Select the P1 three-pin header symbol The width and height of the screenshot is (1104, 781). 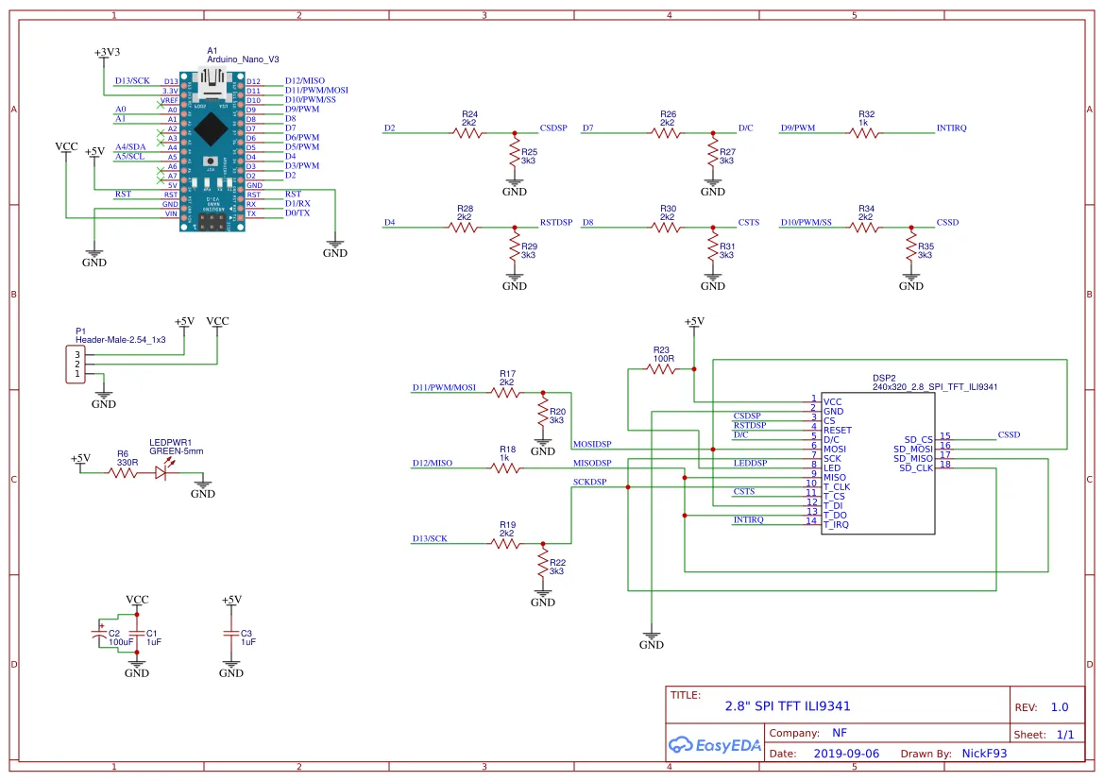click(x=76, y=365)
